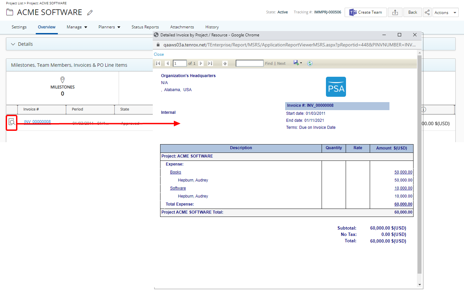Click the info icon in the table header
This screenshot has height=293, width=464.
pos(423,109)
